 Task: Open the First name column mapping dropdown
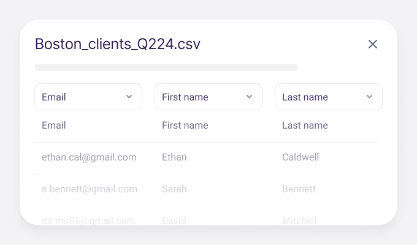pyautogui.click(x=208, y=97)
